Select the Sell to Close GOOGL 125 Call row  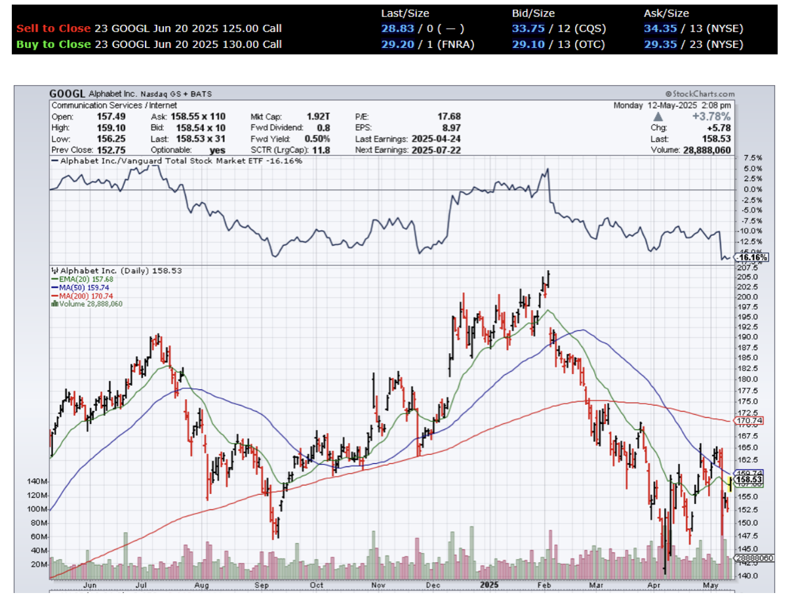click(149, 29)
